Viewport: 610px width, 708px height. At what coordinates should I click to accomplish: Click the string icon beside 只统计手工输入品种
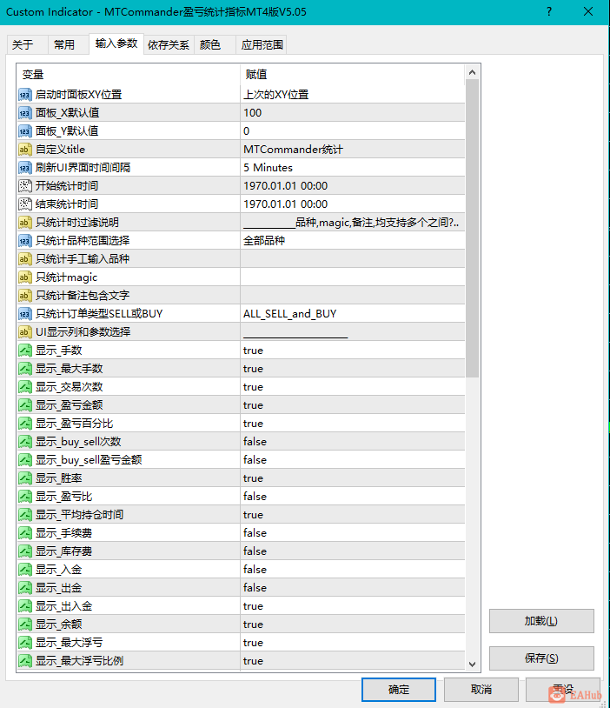[x=25, y=259]
